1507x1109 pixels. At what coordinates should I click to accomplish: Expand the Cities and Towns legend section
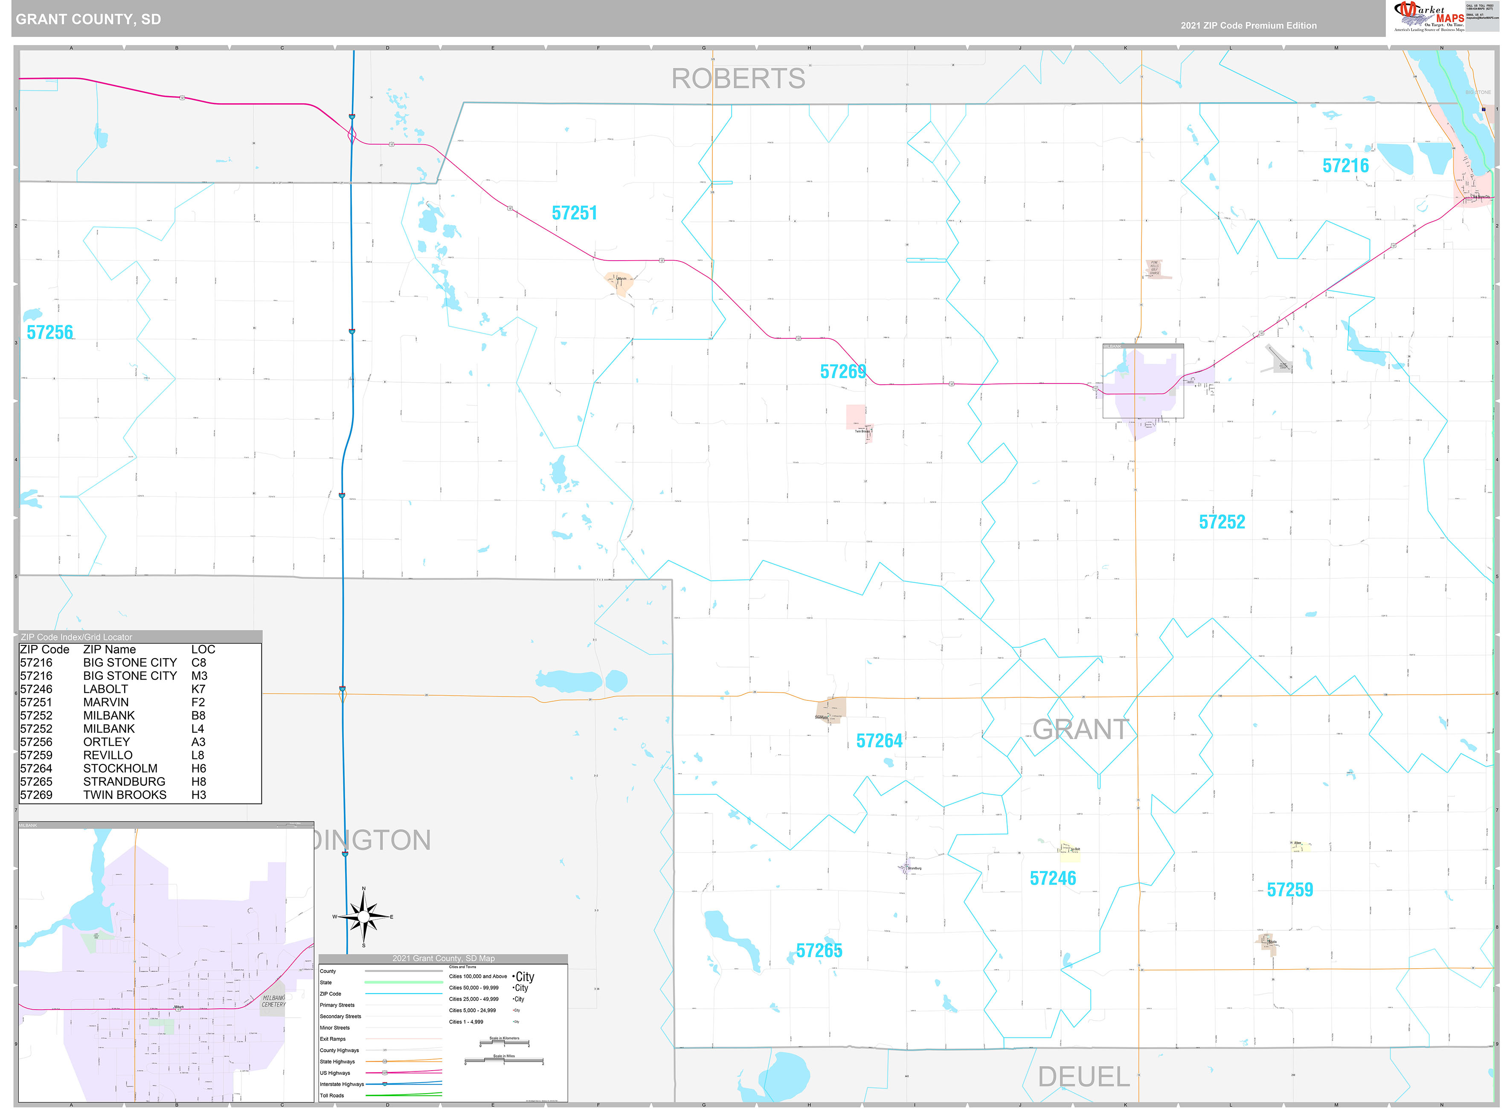click(x=463, y=967)
